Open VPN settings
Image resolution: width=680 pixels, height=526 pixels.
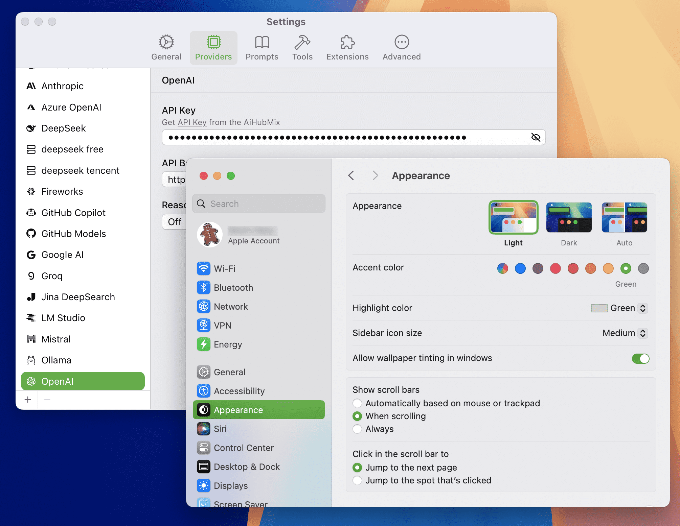[259, 326]
